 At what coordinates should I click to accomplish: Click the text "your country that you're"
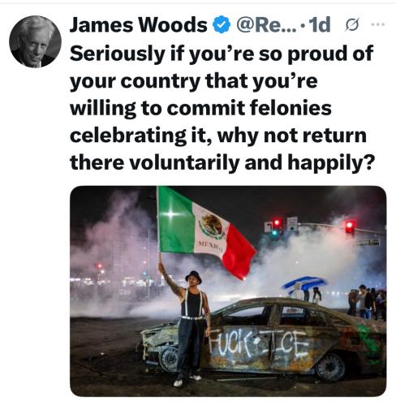click(x=194, y=81)
